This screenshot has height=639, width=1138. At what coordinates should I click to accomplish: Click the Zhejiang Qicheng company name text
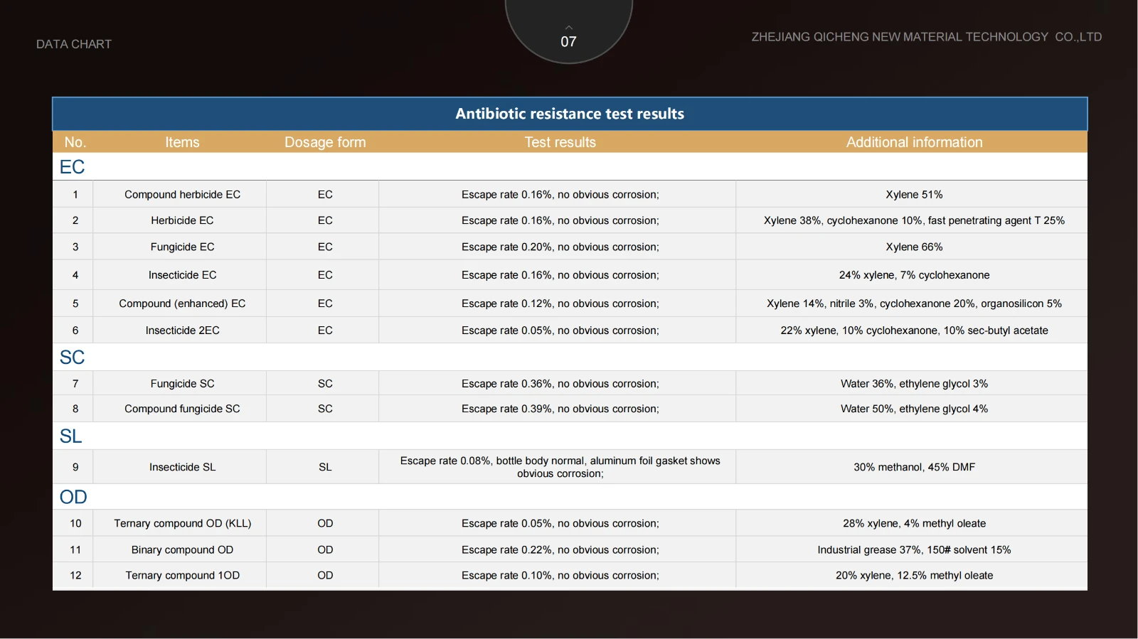coord(926,37)
